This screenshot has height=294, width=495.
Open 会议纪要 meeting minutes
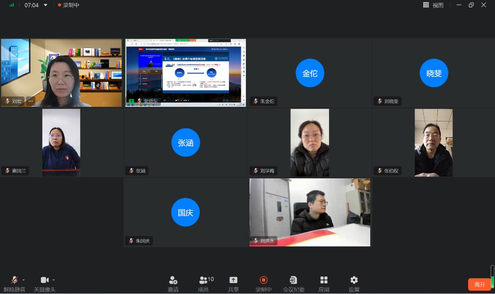294,280
